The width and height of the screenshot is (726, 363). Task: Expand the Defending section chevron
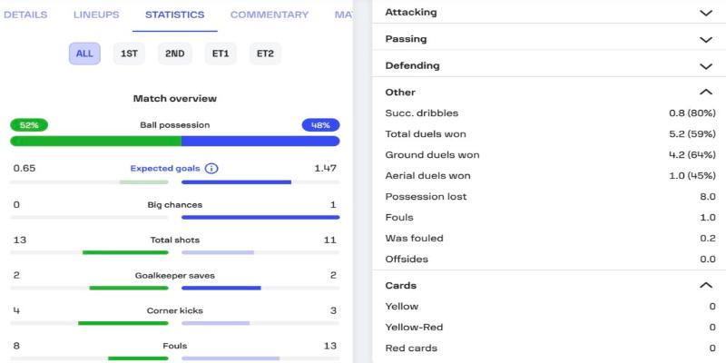coord(705,66)
